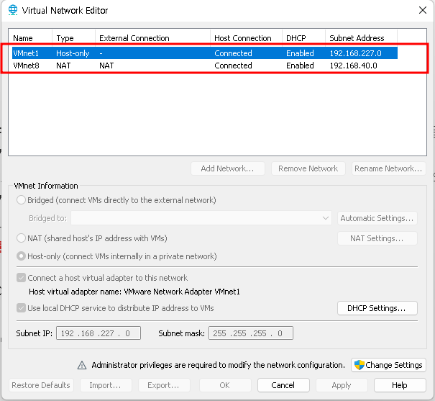Click the Type column header
This screenshot has width=435, height=401.
(73, 38)
